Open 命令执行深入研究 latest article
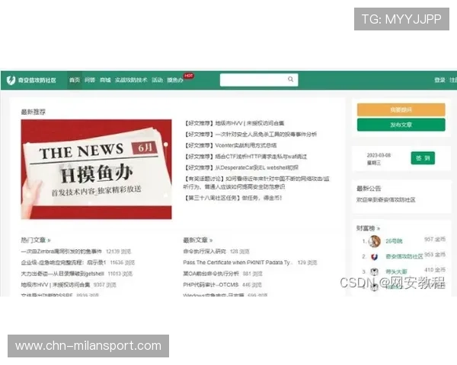457x365 pixels. (x=204, y=251)
